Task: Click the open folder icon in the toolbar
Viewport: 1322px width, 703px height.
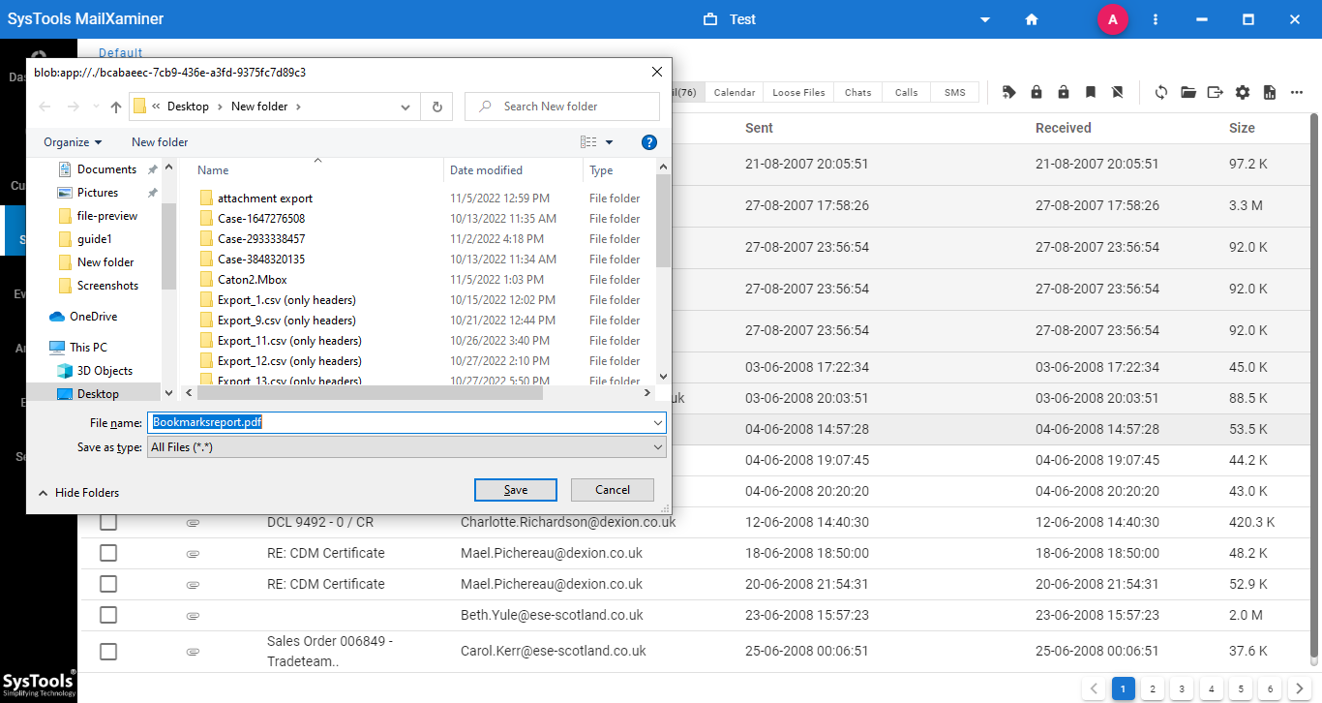Action: click(x=1188, y=92)
